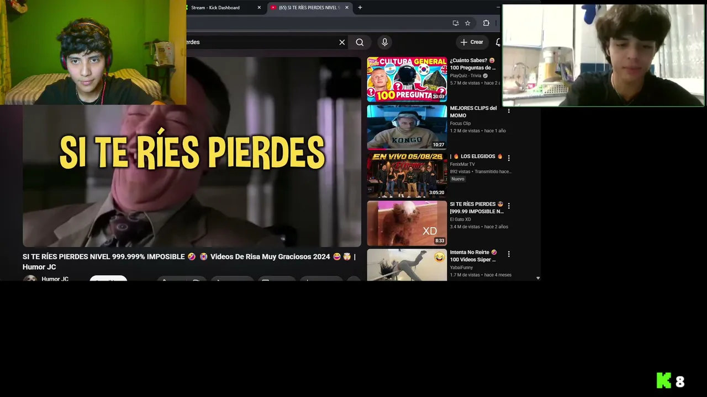Open the EN VIVO 05/08/26 thumbnail

point(407,175)
